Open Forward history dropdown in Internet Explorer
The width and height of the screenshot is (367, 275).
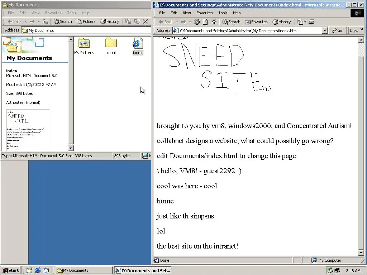[x=190, y=22]
